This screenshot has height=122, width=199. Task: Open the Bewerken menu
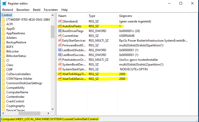[x=23, y=10]
